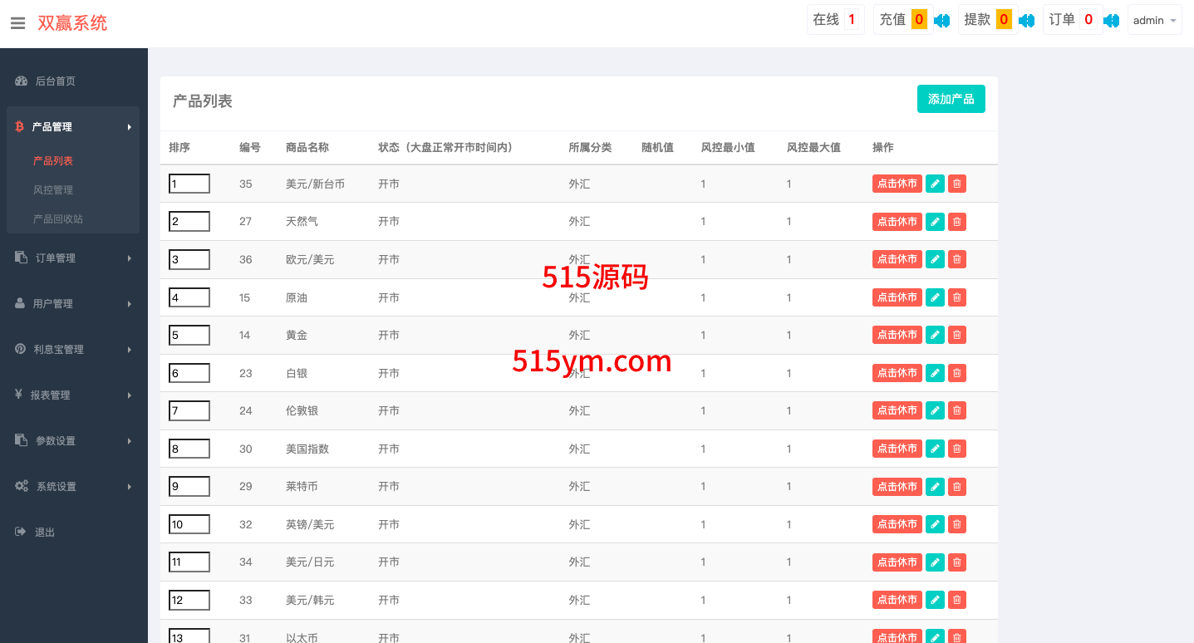Open 后台首页 dashboard link
This screenshot has width=1194, height=643.
55,81
